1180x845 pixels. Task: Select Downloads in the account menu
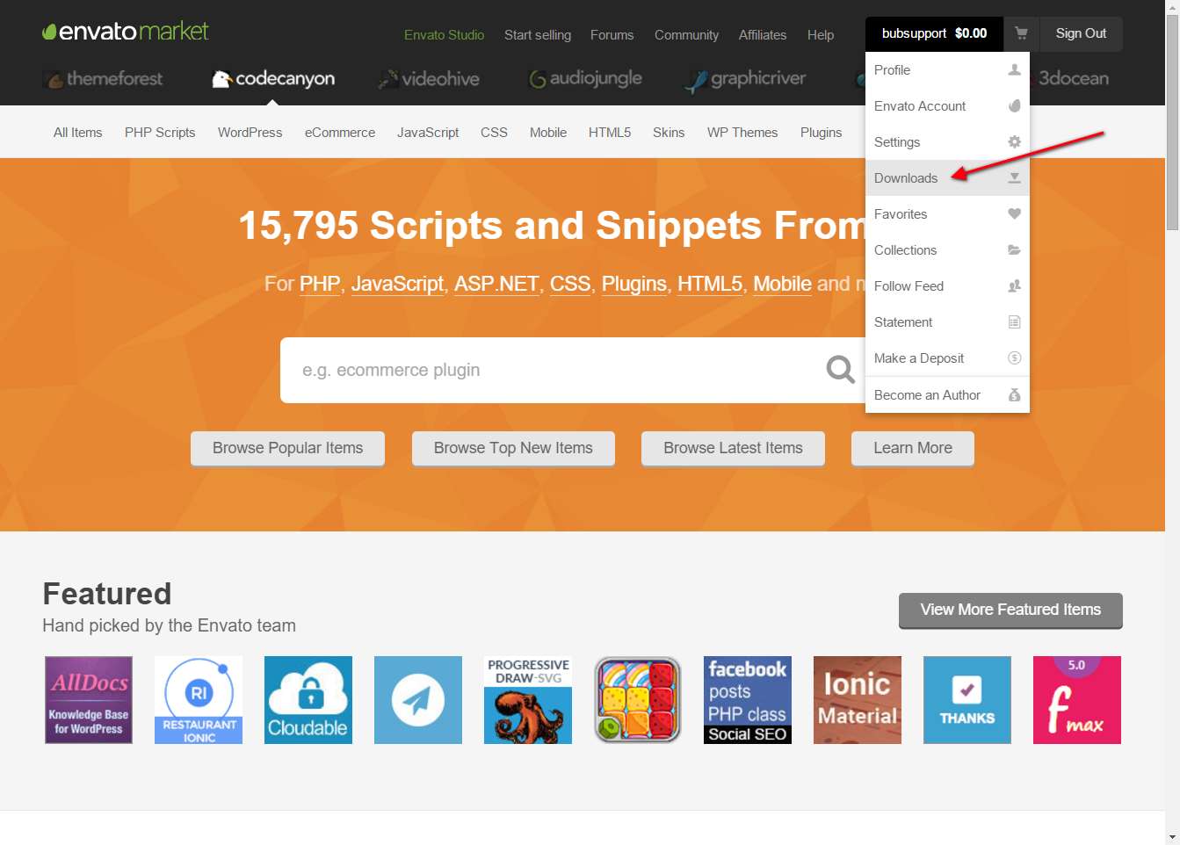tap(947, 177)
